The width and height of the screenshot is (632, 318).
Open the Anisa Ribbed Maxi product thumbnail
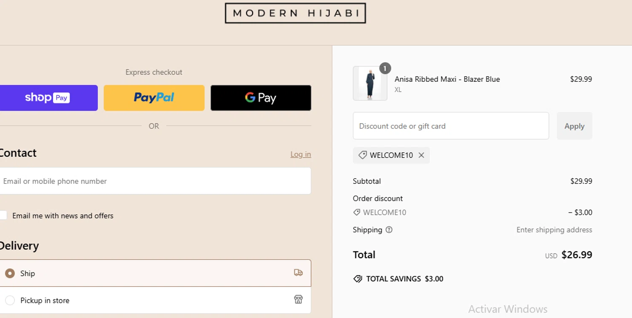pos(370,84)
